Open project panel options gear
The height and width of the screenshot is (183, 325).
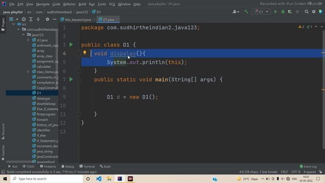pyautogui.click(x=47, y=19)
